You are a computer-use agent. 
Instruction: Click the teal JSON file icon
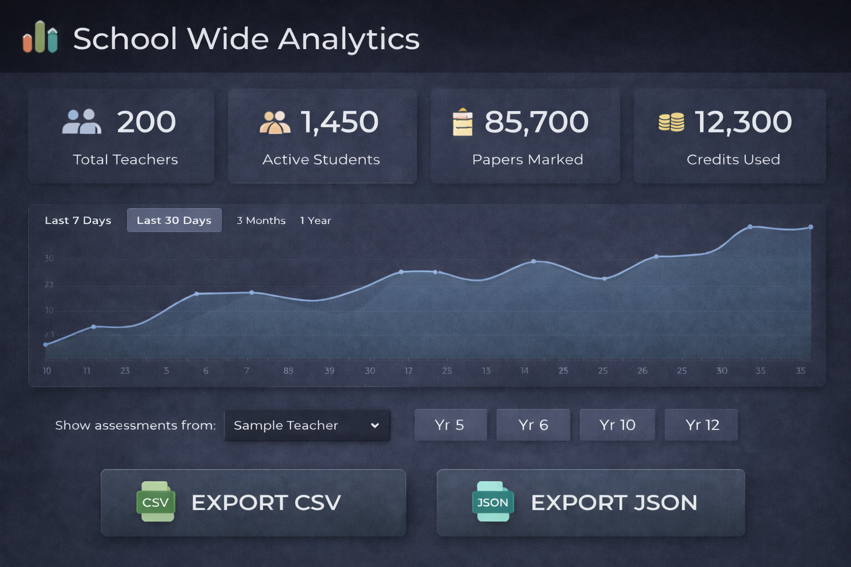(493, 503)
